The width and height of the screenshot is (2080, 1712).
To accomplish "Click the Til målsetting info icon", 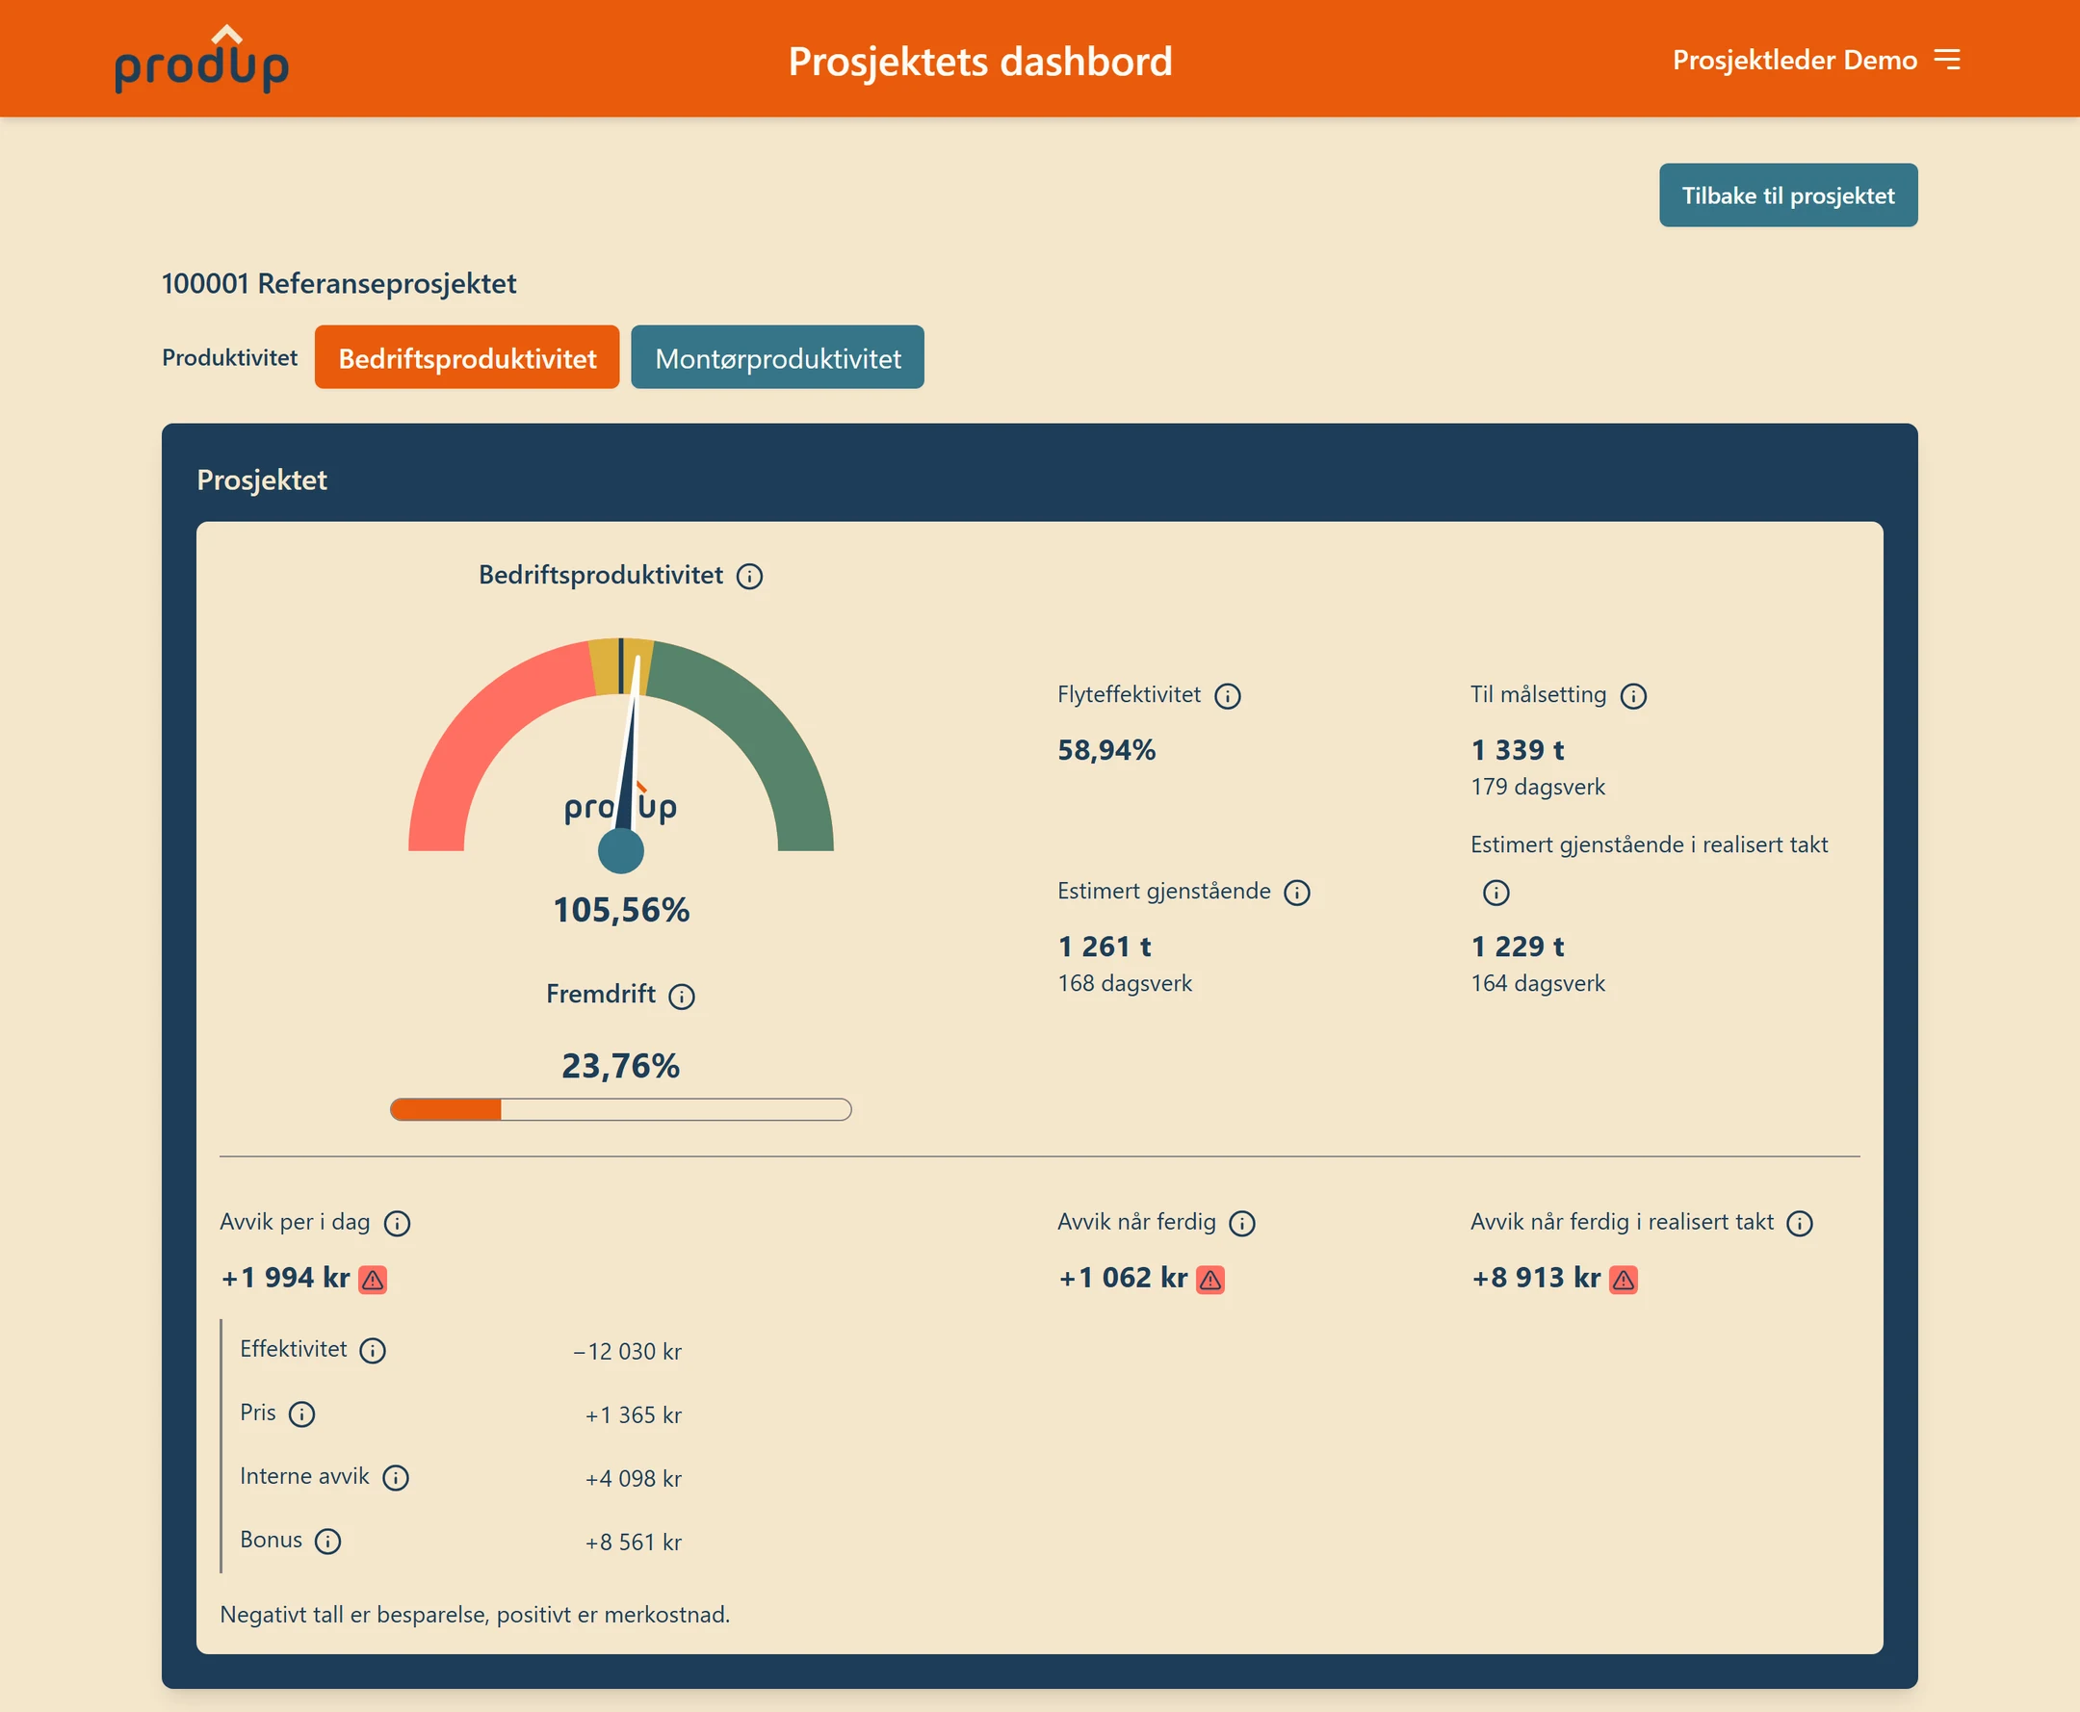I will click(x=1633, y=696).
